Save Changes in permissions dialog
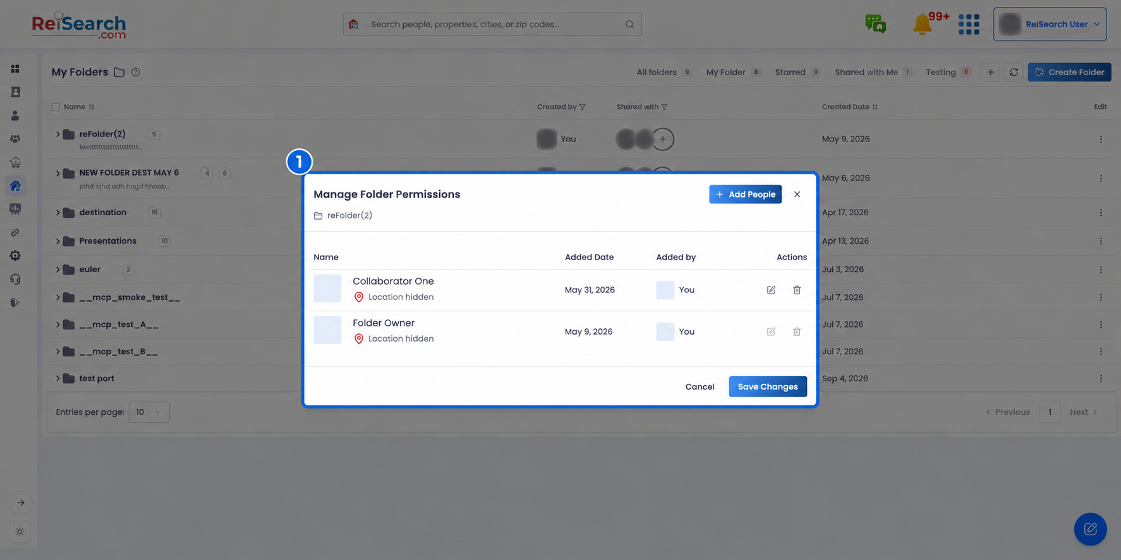Image resolution: width=1121 pixels, height=560 pixels. click(x=767, y=386)
